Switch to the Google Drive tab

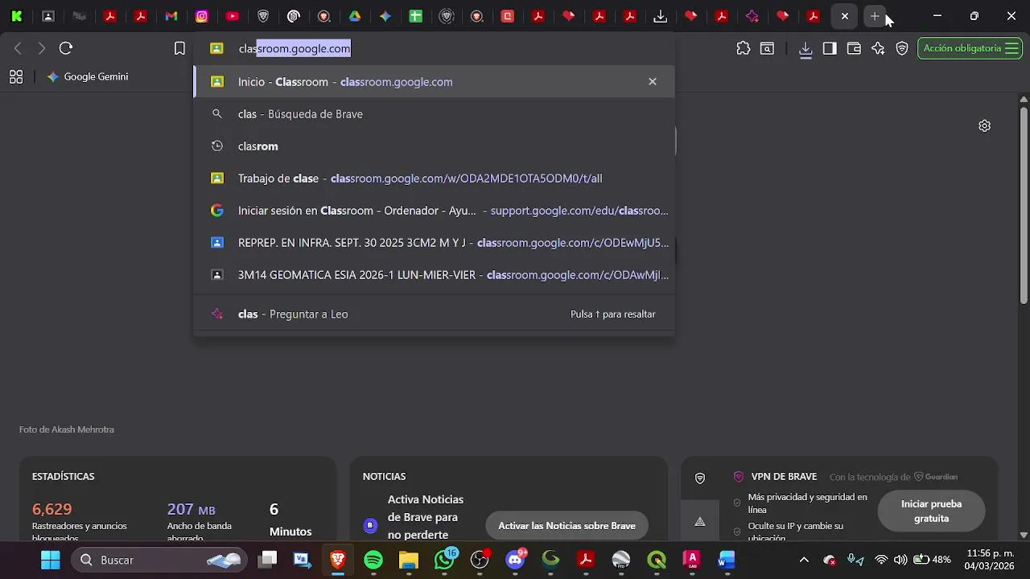[355, 16]
